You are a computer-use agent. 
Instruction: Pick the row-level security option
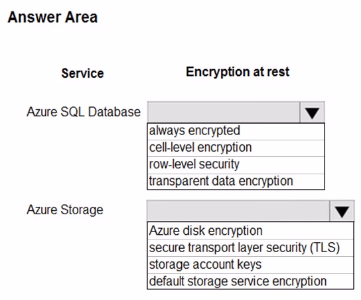point(236,165)
